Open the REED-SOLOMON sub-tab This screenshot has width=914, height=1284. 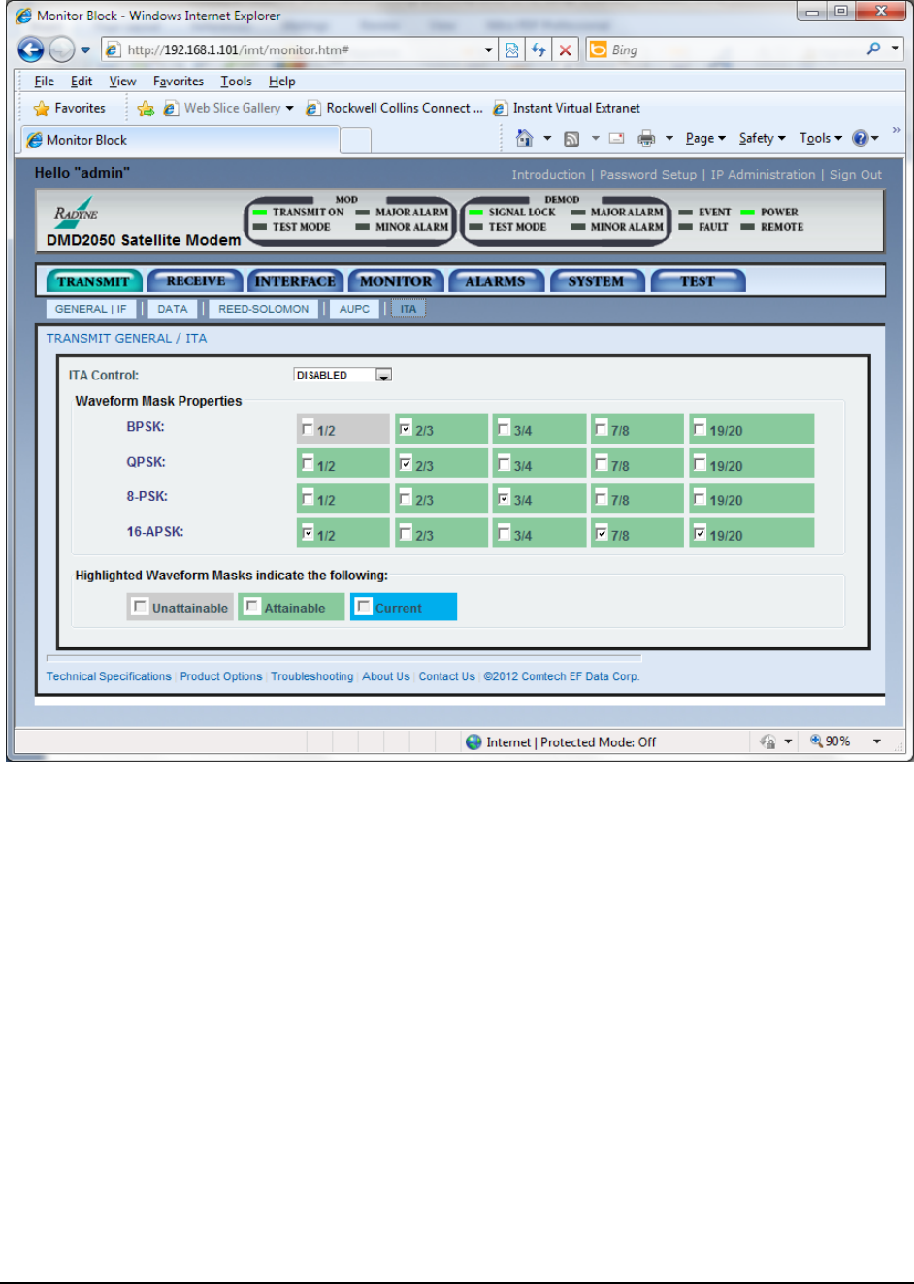263,309
